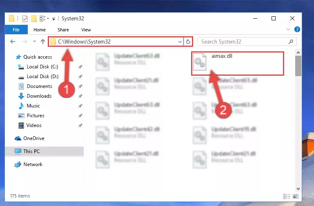Open Help with the blue question icon
314x206 pixels.
tap(297, 29)
